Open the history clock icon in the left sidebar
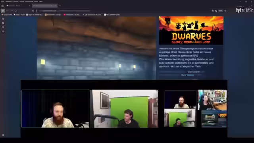This screenshot has height=143, width=254. 3,27
